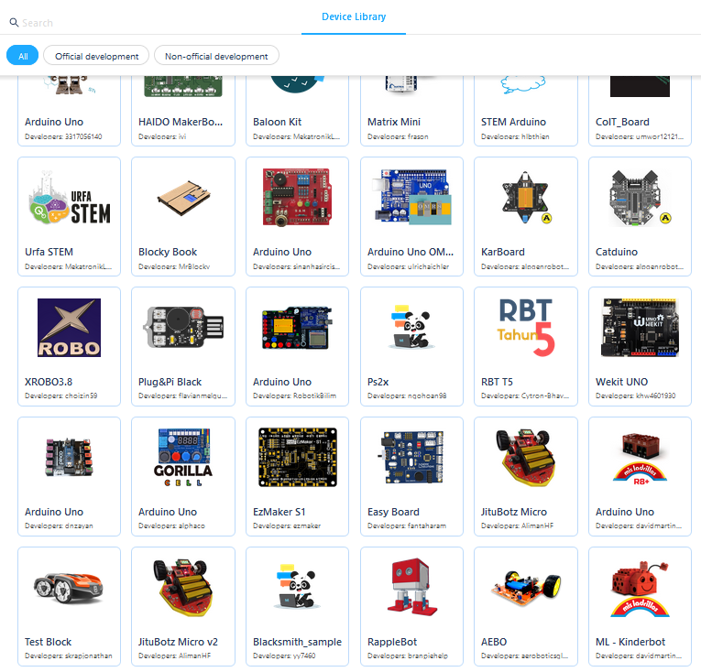
Task: Click the XROBO3.8 title text
Action: click(49, 382)
